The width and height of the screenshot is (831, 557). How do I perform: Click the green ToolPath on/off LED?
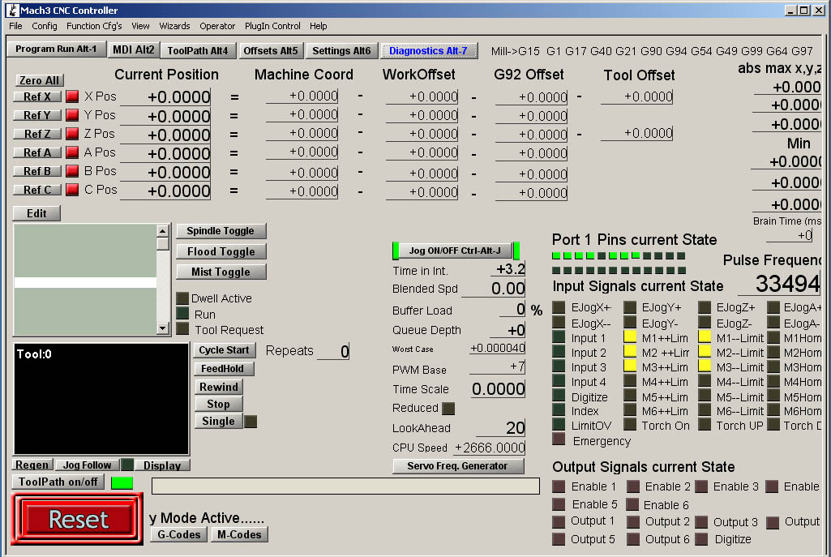(x=122, y=482)
